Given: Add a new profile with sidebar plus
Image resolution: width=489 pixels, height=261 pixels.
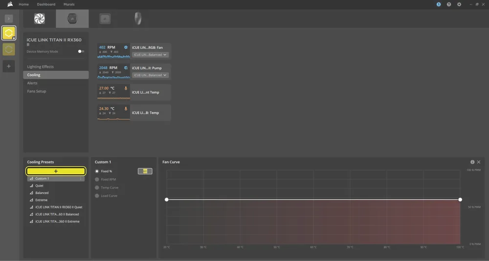Looking at the screenshot, I should pyautogui.click(x=9, y=66).
